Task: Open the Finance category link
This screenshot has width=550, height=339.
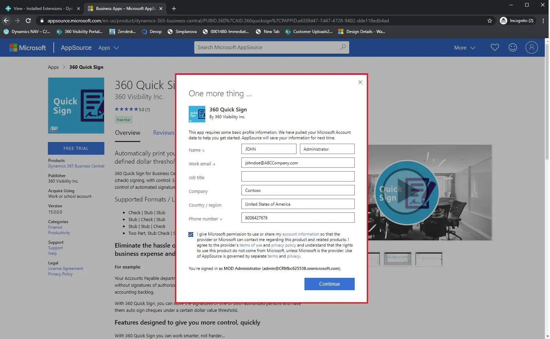Action: coord(55,227)
